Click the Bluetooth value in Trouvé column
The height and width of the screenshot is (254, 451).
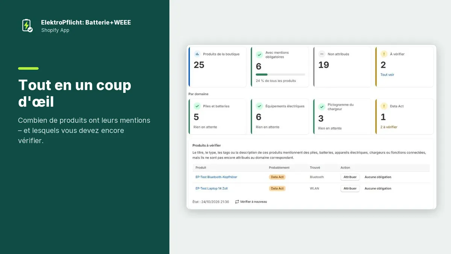pyautogui.click(x=317, y=177)
